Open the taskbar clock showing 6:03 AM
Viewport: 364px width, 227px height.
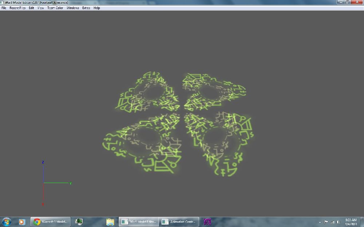351,222
